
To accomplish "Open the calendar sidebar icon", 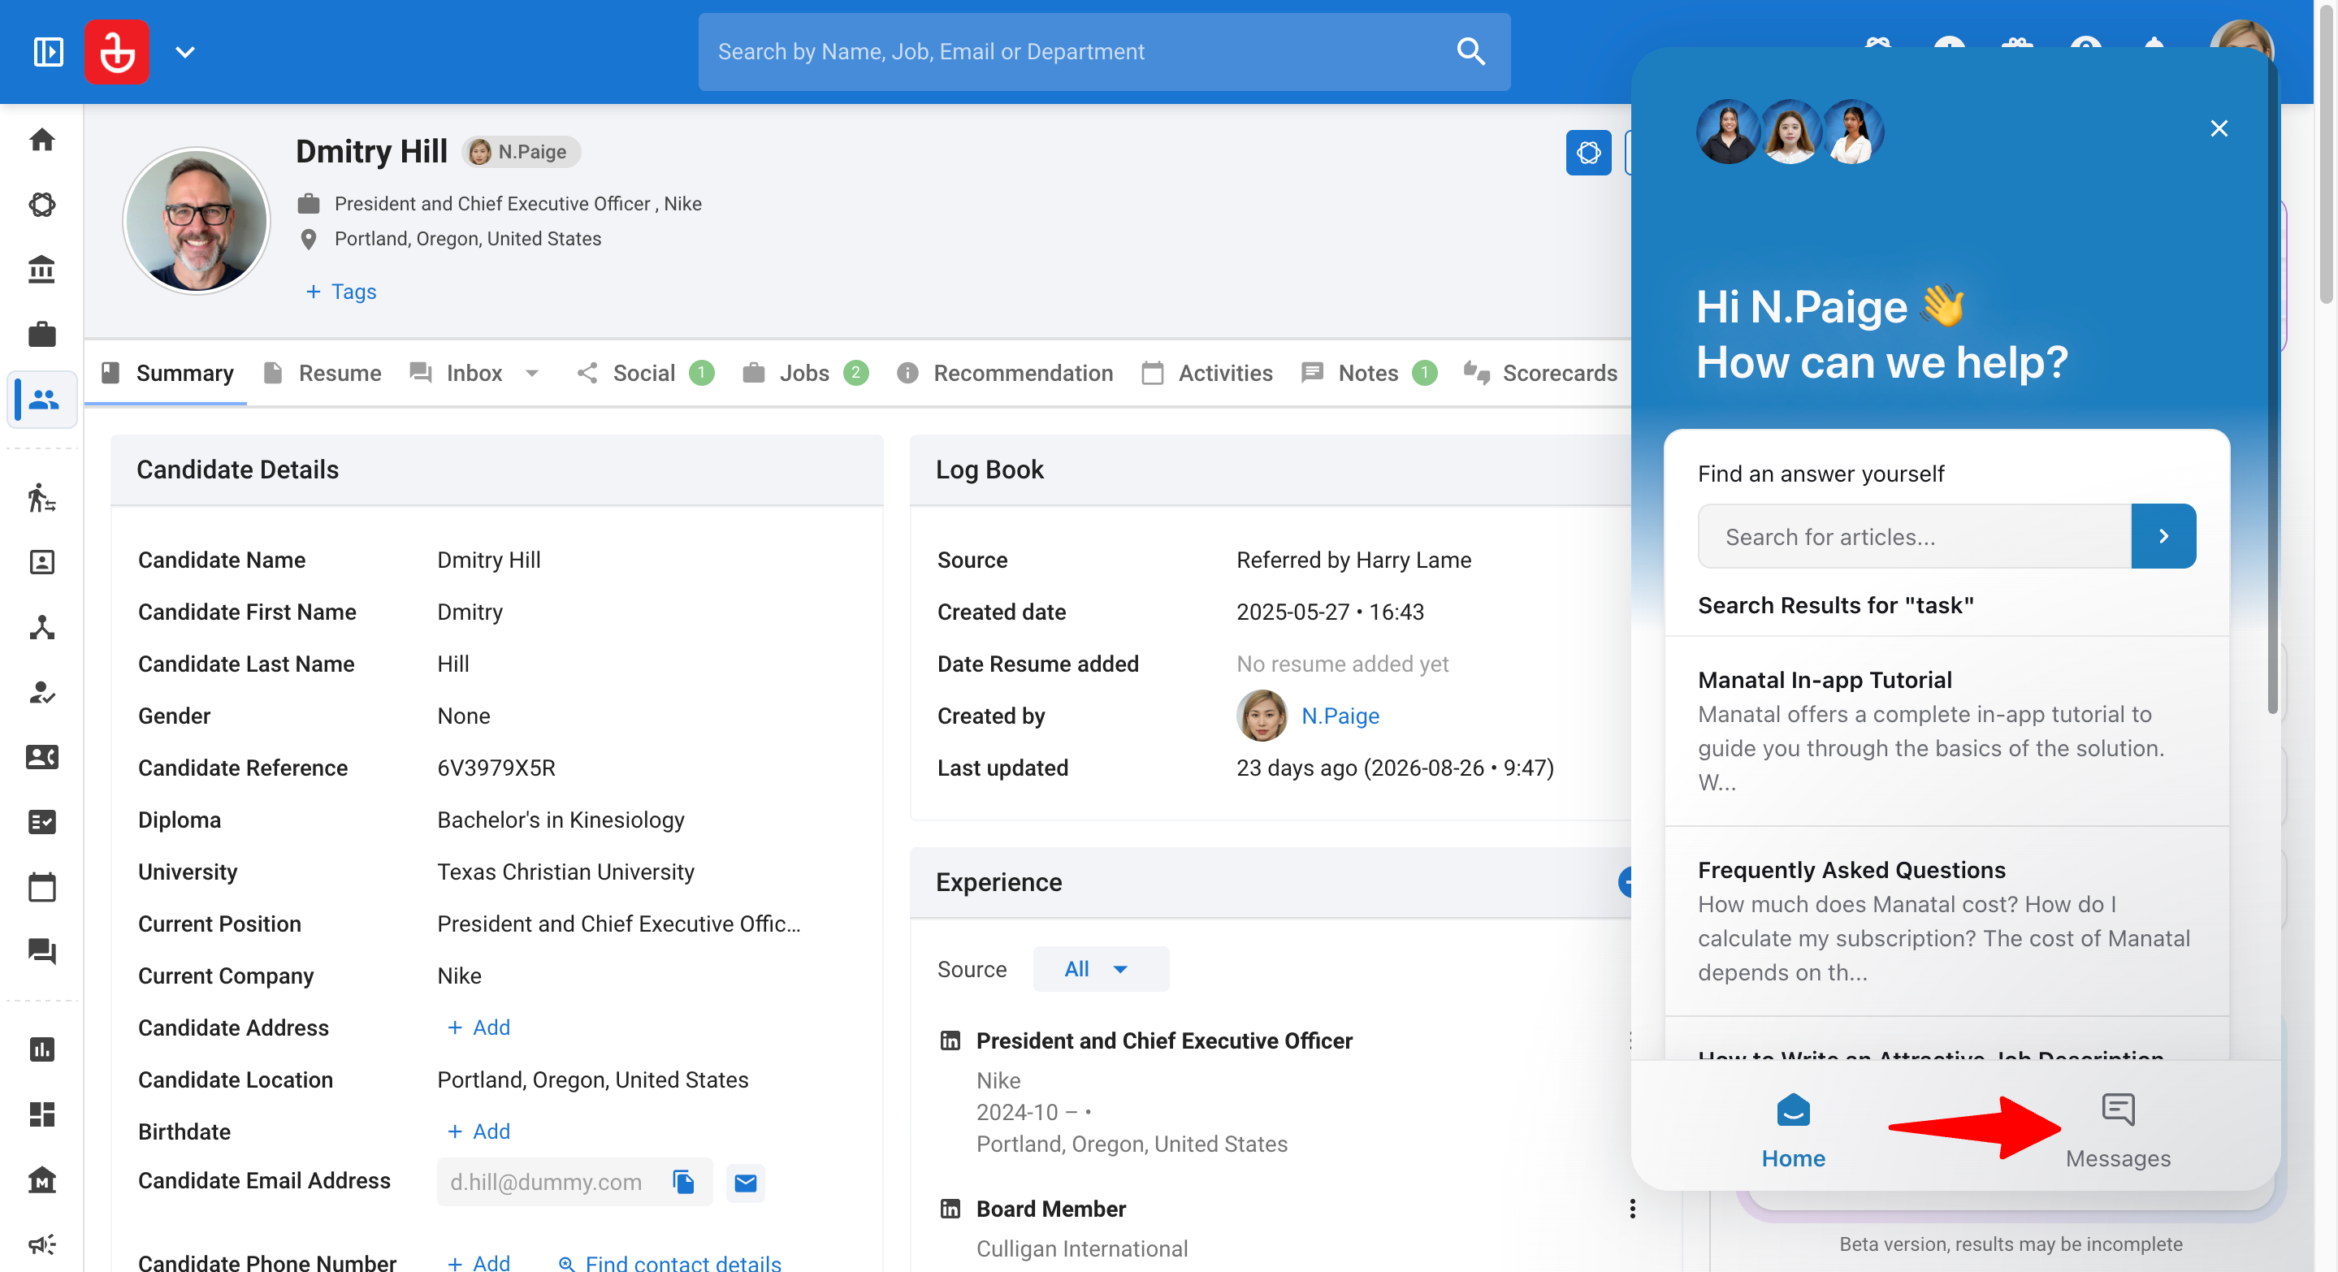I will (x=41, y=887).
